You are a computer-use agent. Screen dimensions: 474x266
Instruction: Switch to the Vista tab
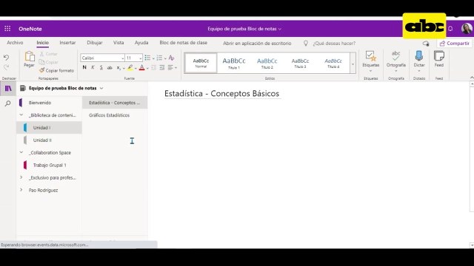[118, 43]
